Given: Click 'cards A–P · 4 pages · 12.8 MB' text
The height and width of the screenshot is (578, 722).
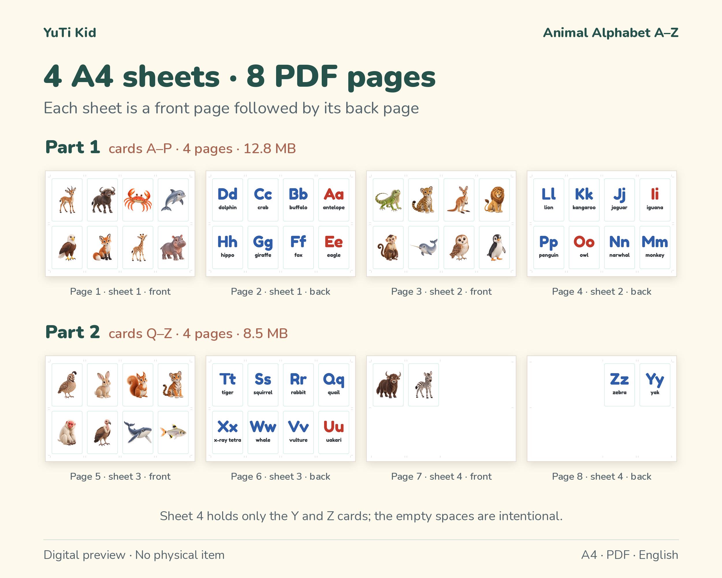Looking at the screenshot, I should pyautogui.click(x=202, y=149).
